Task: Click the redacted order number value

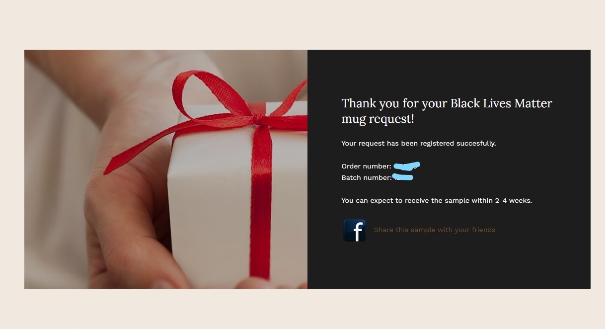Action: pos(407,165)
